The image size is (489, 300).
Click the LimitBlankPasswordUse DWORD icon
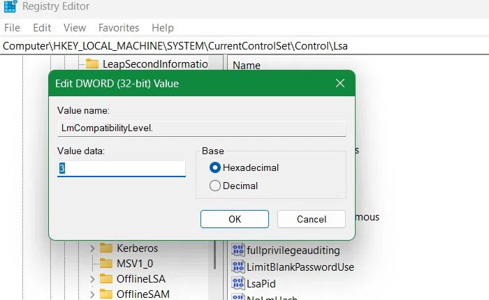click(238, 267)
